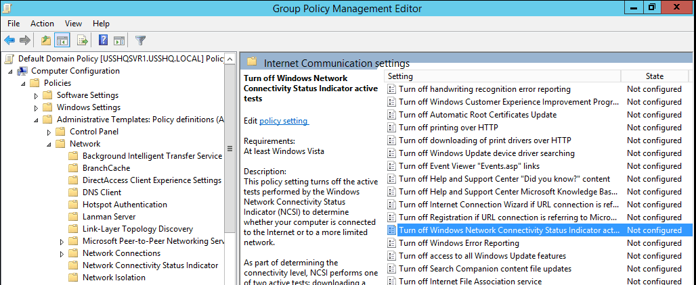Image resolution: width=696 pixels, height=285 pixels.
Task: Toggle the Show/Hide Console Tree icon
Action: [62, 41]
